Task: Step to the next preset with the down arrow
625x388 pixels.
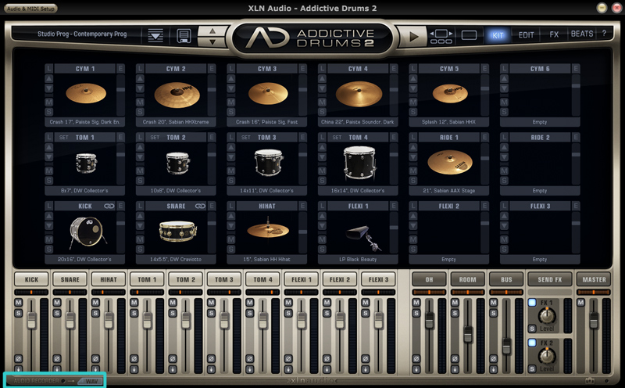Action: [212, 41]
